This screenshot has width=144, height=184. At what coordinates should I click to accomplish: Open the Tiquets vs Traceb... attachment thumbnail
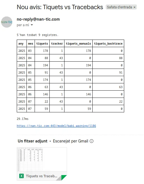pos(42,164)
